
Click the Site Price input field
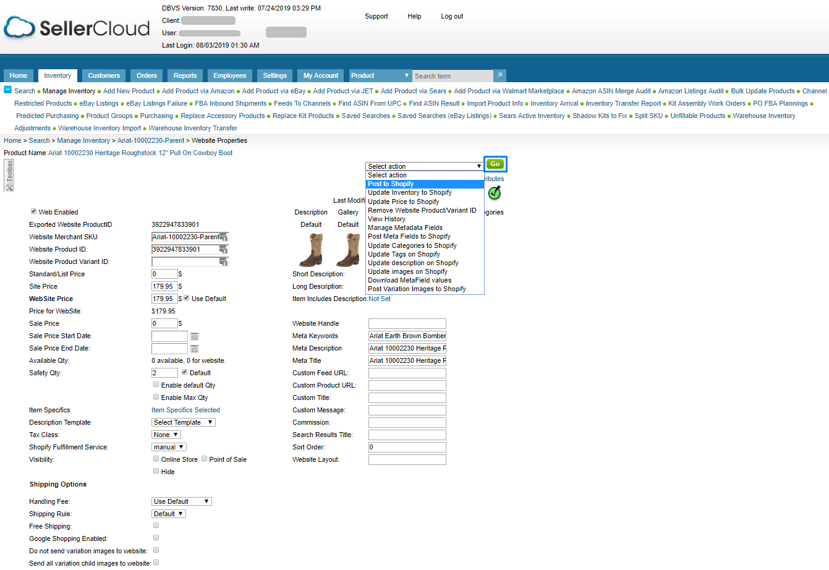tap(164, 286)
